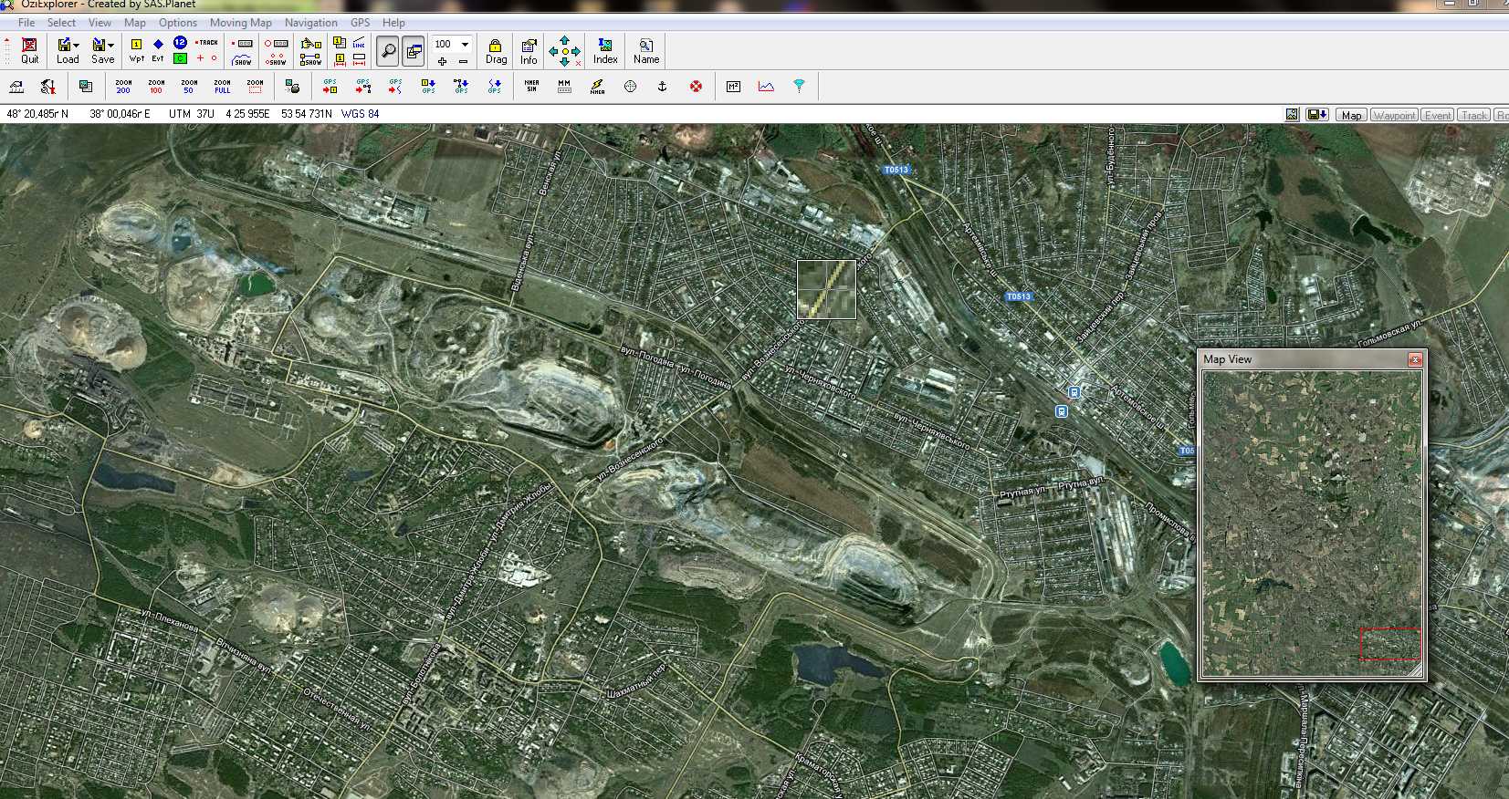Toggle the MM moving map icon
The image size is (1509, 799).
[564, 87]
